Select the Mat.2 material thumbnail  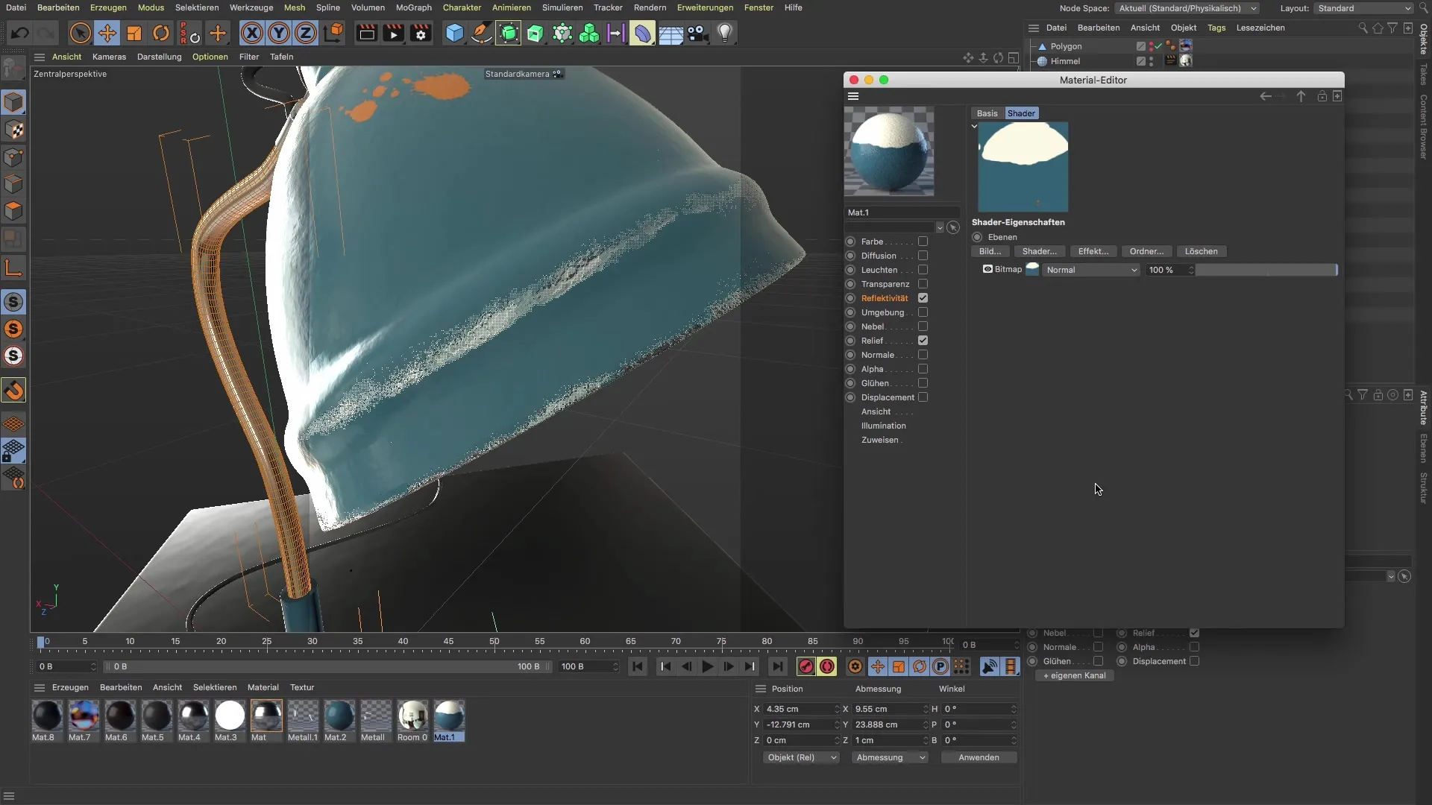(x=339, y=721)
